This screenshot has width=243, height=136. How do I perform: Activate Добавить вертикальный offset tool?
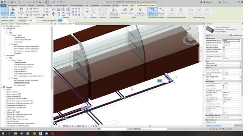click(x=152, y=12)
